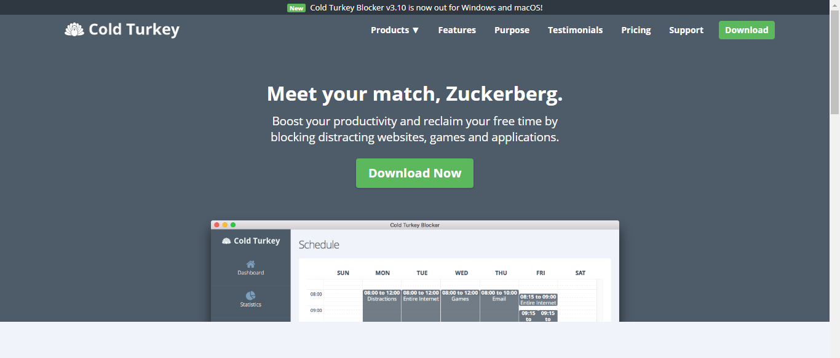Click the version 3.10 announcement banner text
Screen dimensions: 840x358
[x=426, y=8]
